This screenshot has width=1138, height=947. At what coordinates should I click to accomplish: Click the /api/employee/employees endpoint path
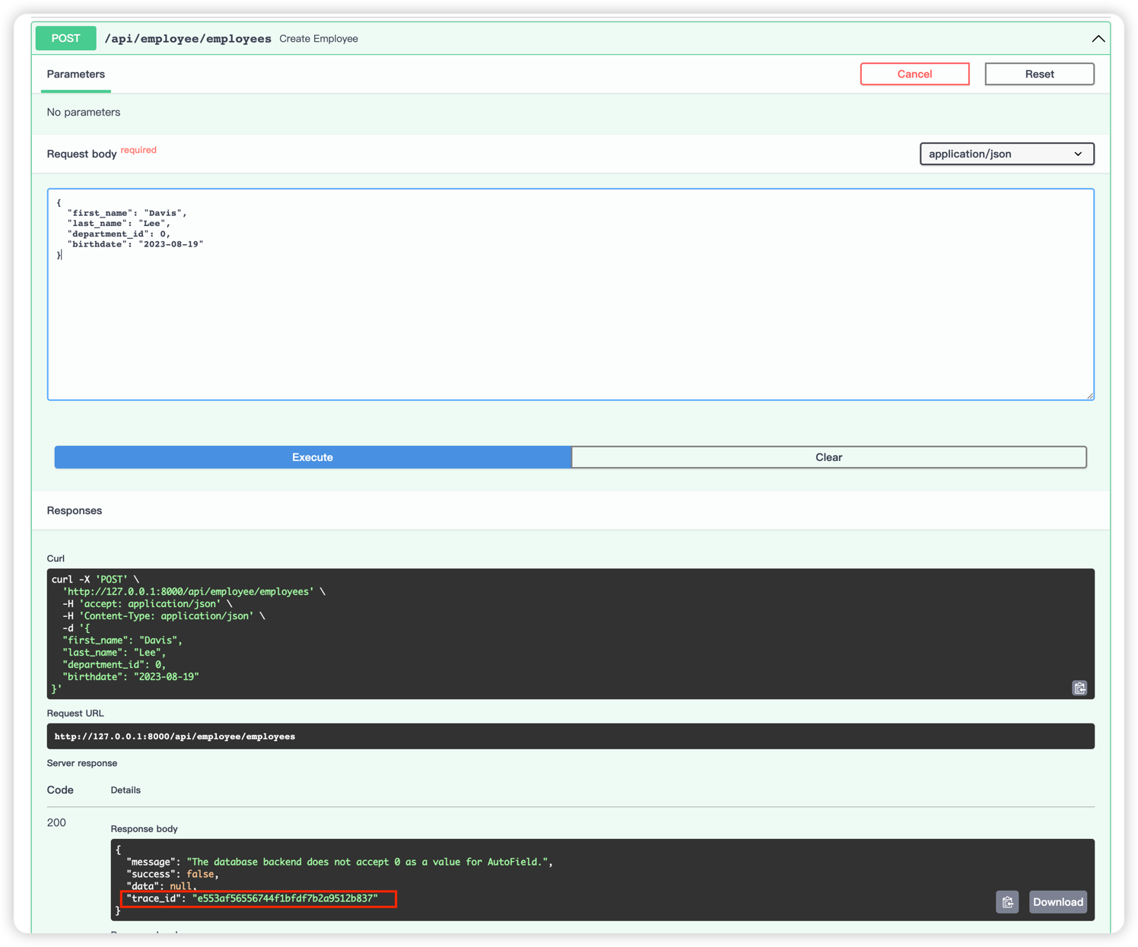pyautogui.click(x=188, y=39)
